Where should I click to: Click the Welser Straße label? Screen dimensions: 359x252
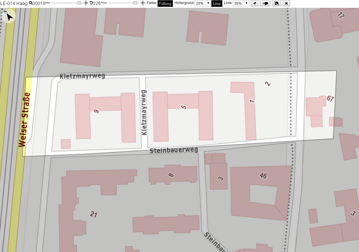tap(24, 120)
